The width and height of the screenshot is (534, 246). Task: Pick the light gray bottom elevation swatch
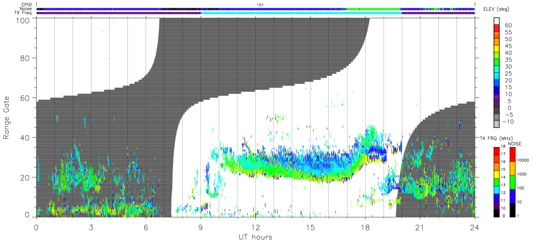coord(497,125)
